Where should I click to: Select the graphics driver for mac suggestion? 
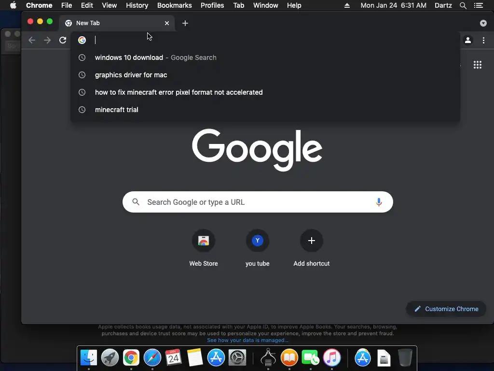265,75
